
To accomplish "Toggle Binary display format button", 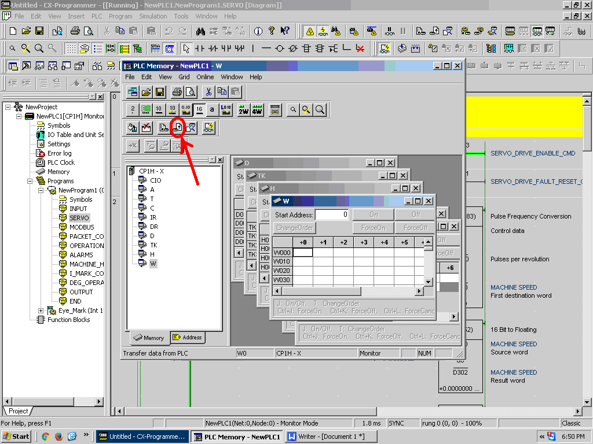I will coord(133,110).
